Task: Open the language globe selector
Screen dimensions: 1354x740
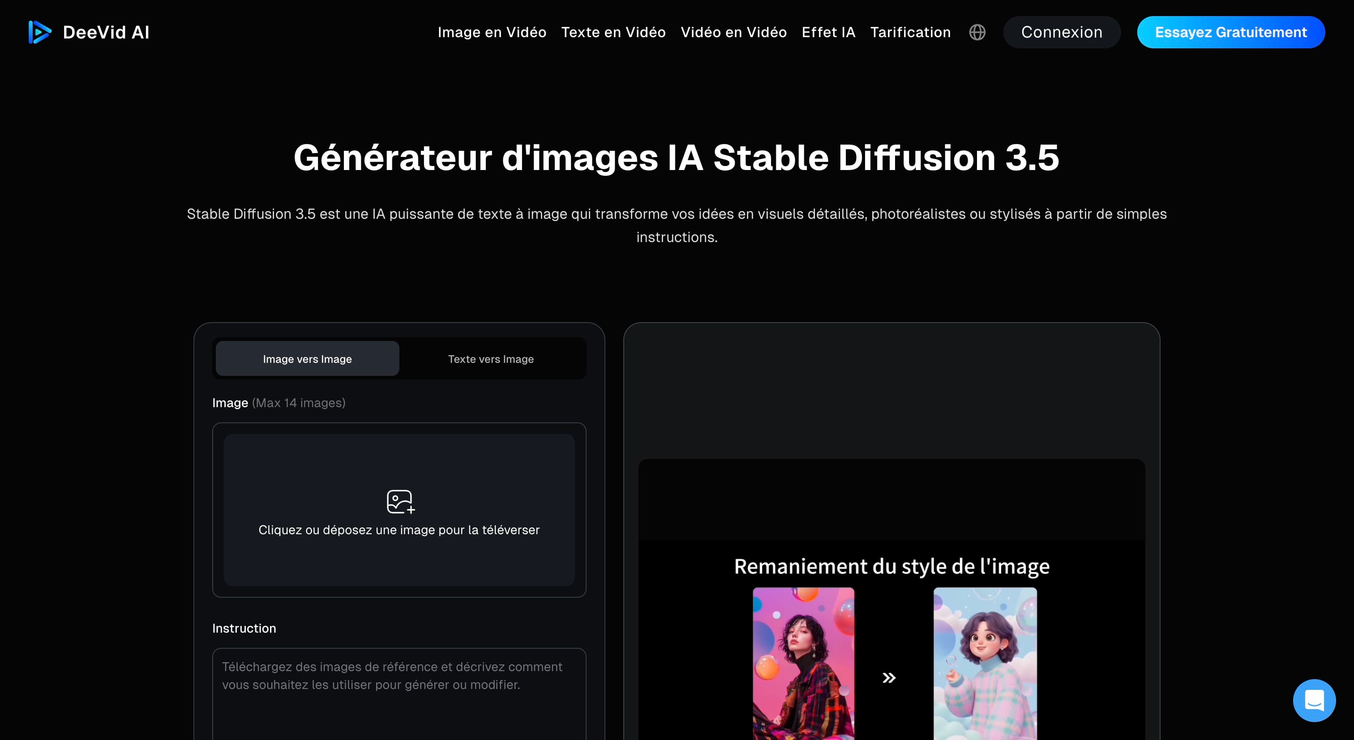Action: coord(977,32)
